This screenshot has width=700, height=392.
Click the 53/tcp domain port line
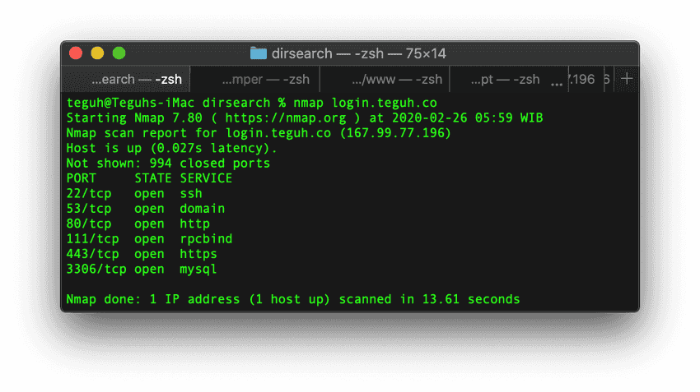click(145, 209)
